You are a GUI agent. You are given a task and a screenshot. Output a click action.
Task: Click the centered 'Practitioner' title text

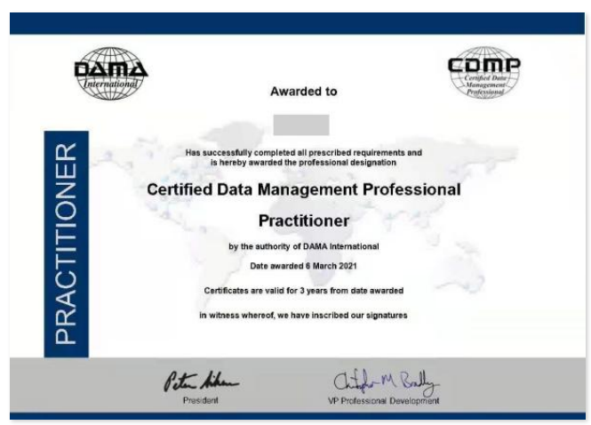point(304,221)
